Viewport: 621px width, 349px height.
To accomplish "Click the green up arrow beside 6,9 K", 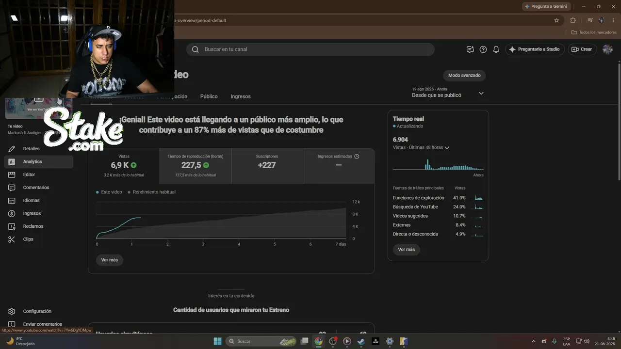I will 134,165.
